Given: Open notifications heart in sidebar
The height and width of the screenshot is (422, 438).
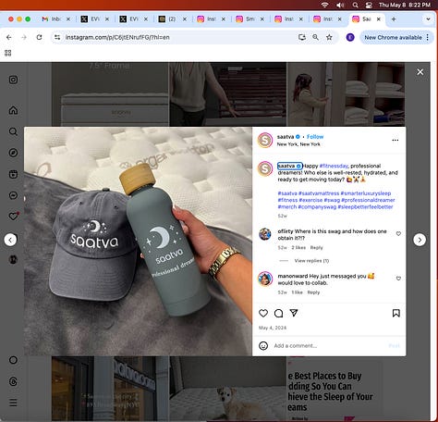Looking at the screenshot, I should 13,217.
